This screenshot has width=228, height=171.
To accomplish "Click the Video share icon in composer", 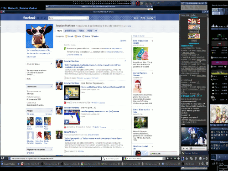I will point(92,36).
